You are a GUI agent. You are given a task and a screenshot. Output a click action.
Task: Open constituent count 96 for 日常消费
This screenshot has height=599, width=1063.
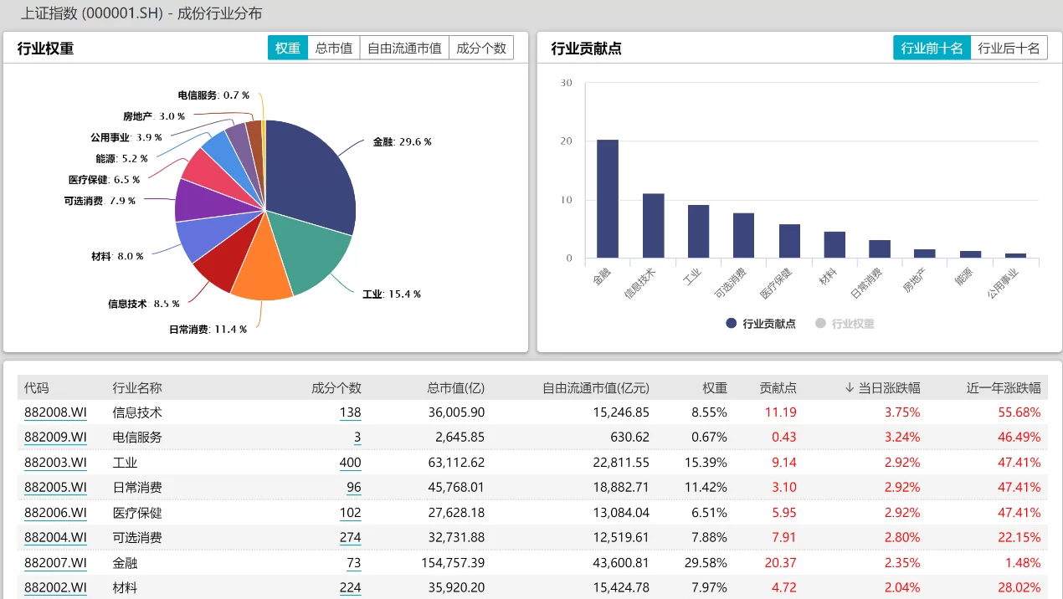354,488
